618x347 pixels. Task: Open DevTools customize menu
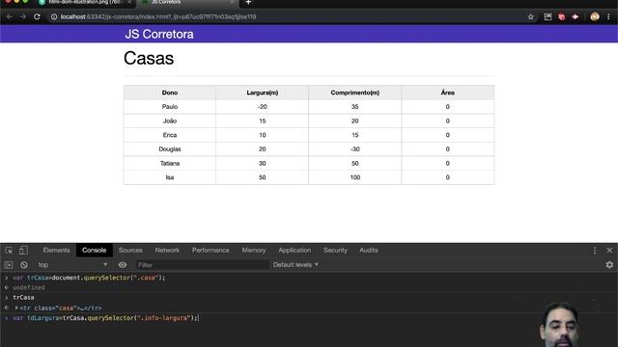(595, 251)
